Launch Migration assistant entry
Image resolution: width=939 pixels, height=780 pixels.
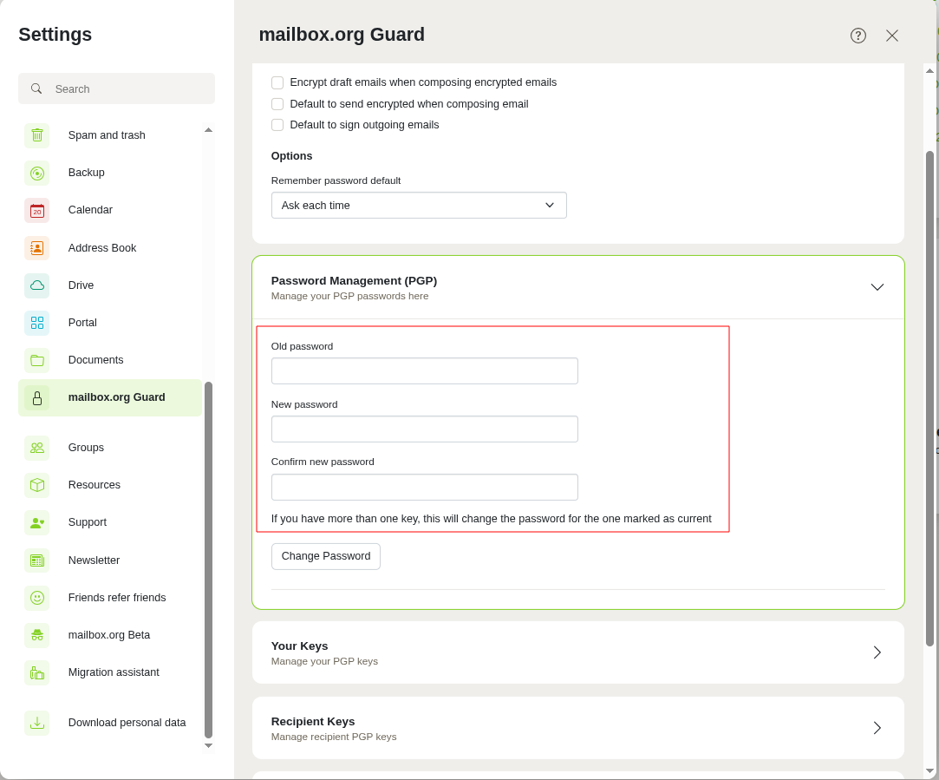(x=110, y=672)
